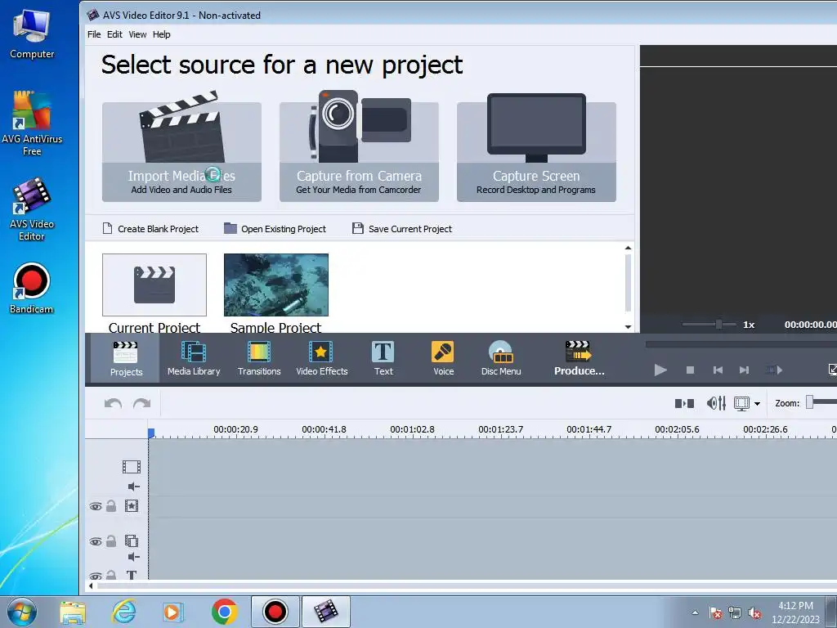Click Open Existing Project text
Screen dimensions: 837x628
tap(284, 229)
